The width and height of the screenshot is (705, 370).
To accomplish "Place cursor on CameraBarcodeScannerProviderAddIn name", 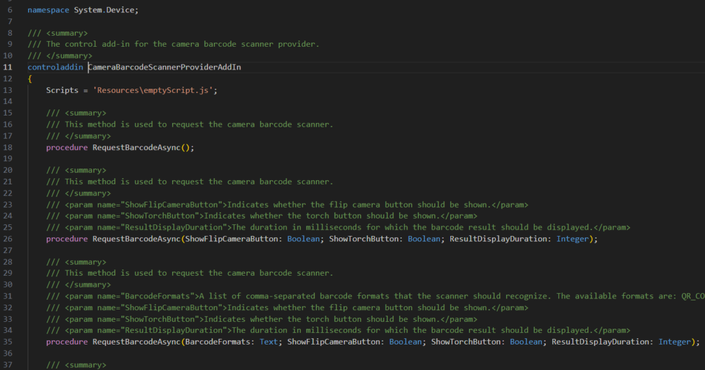I will (x=165, y=67).
